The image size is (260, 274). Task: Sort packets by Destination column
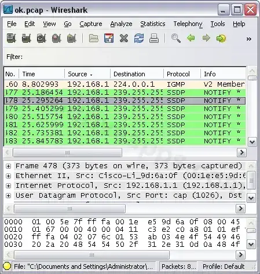coord(137,74)
